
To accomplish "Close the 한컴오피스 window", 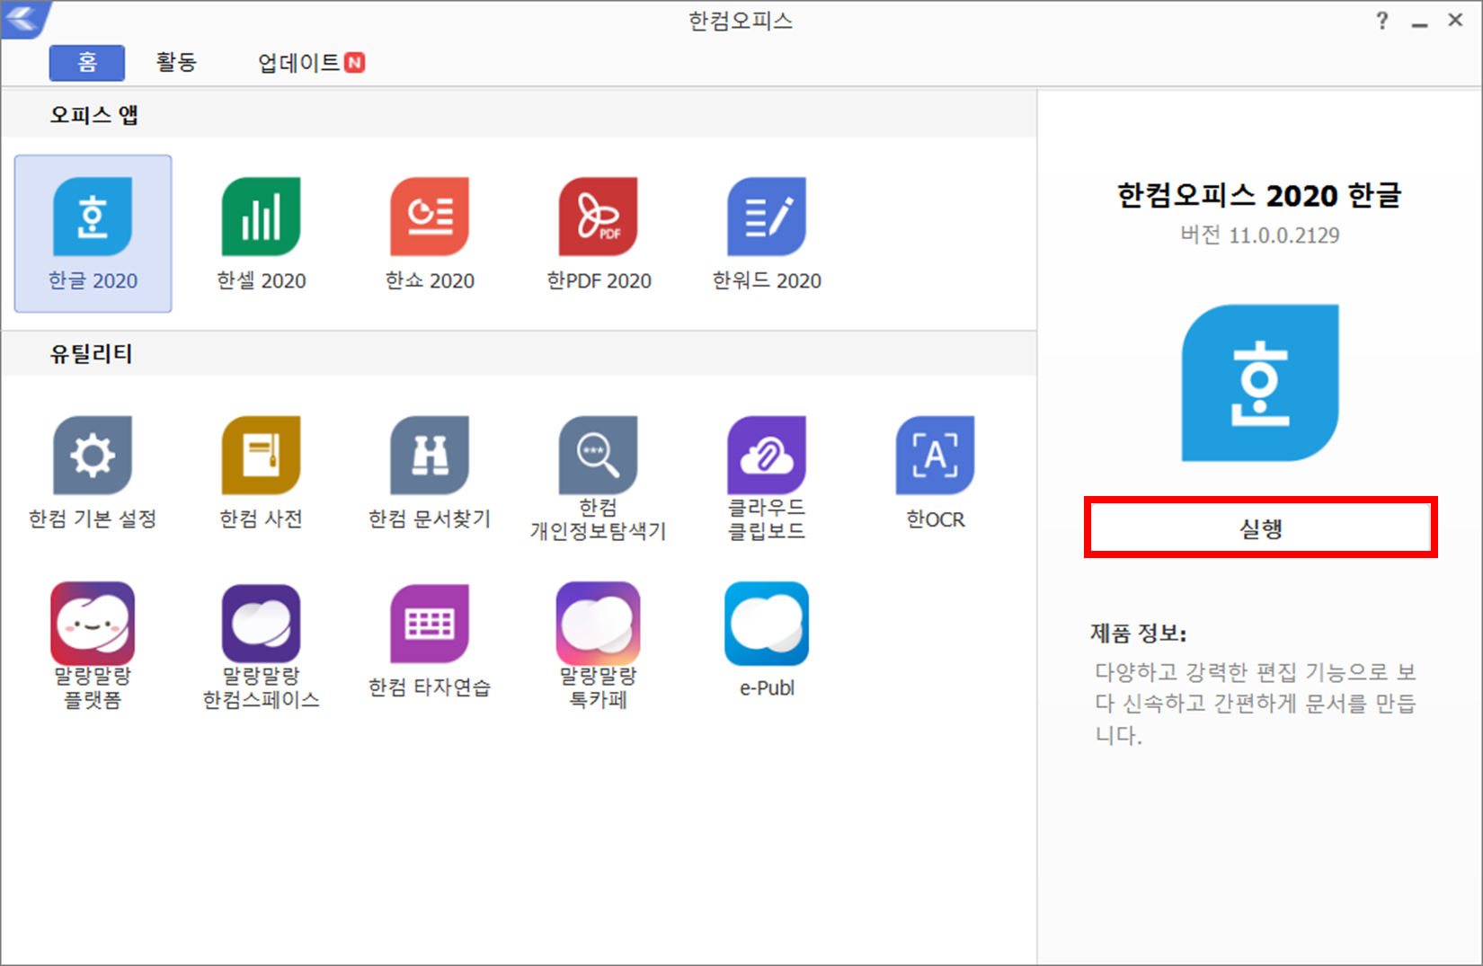I will 1456,21.
